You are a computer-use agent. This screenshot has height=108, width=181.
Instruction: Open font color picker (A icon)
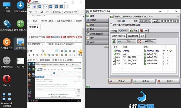[41, 55]
